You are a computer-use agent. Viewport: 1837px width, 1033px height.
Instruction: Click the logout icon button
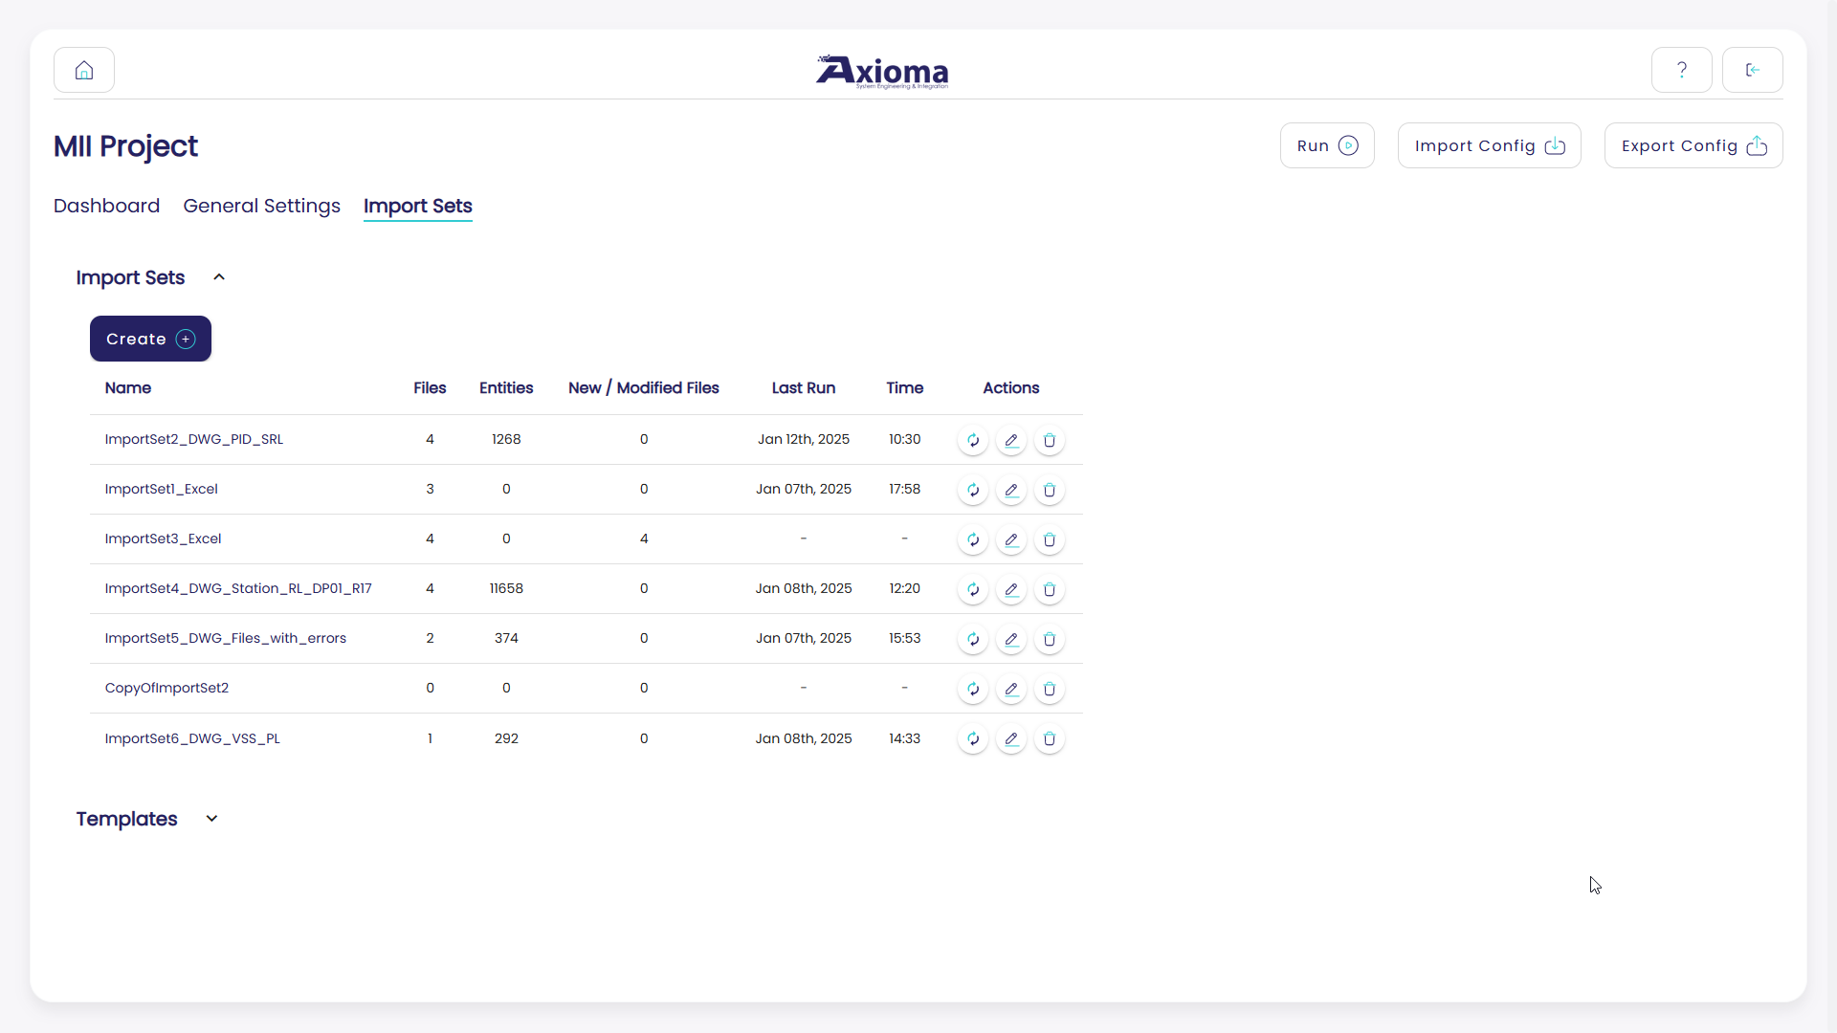coord(1752,70)
